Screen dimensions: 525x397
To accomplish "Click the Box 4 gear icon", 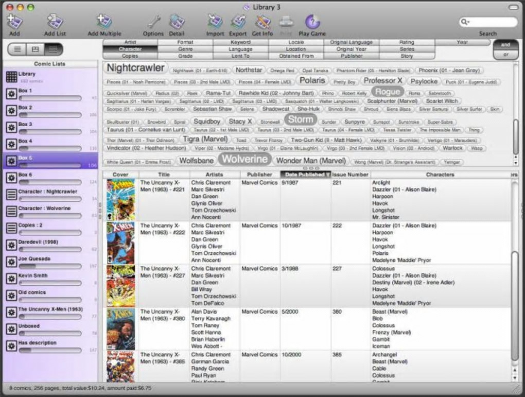I will click(x=11, y=144).
